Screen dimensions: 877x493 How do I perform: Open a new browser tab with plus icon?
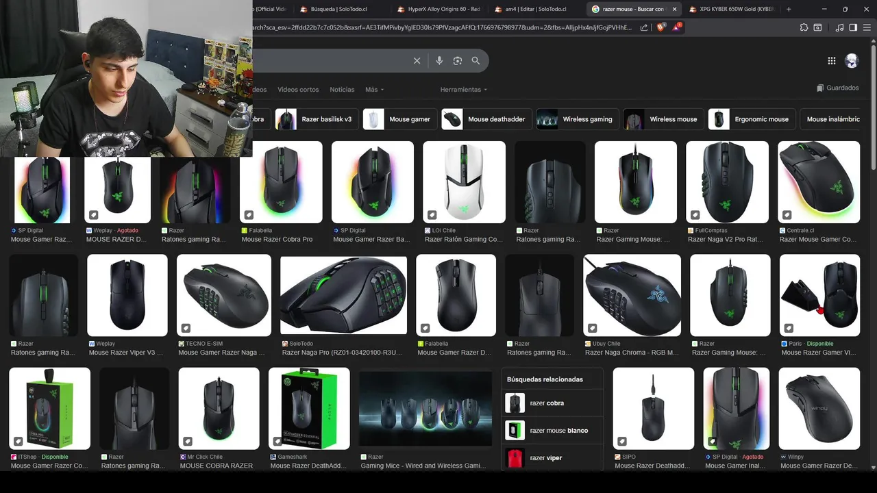789,9
